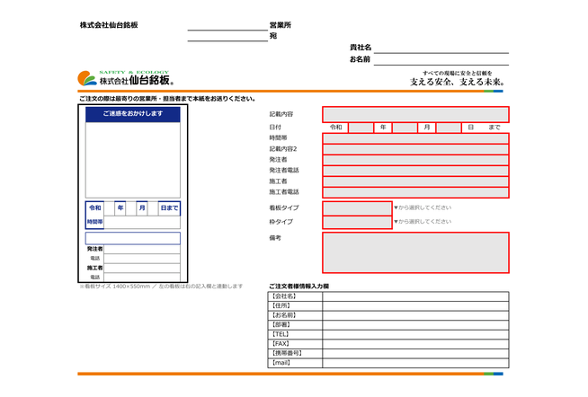Click the 株式会社仙台銘板 heading text
588x397 pixels.
pyautogui.click(x=109, y=25)
